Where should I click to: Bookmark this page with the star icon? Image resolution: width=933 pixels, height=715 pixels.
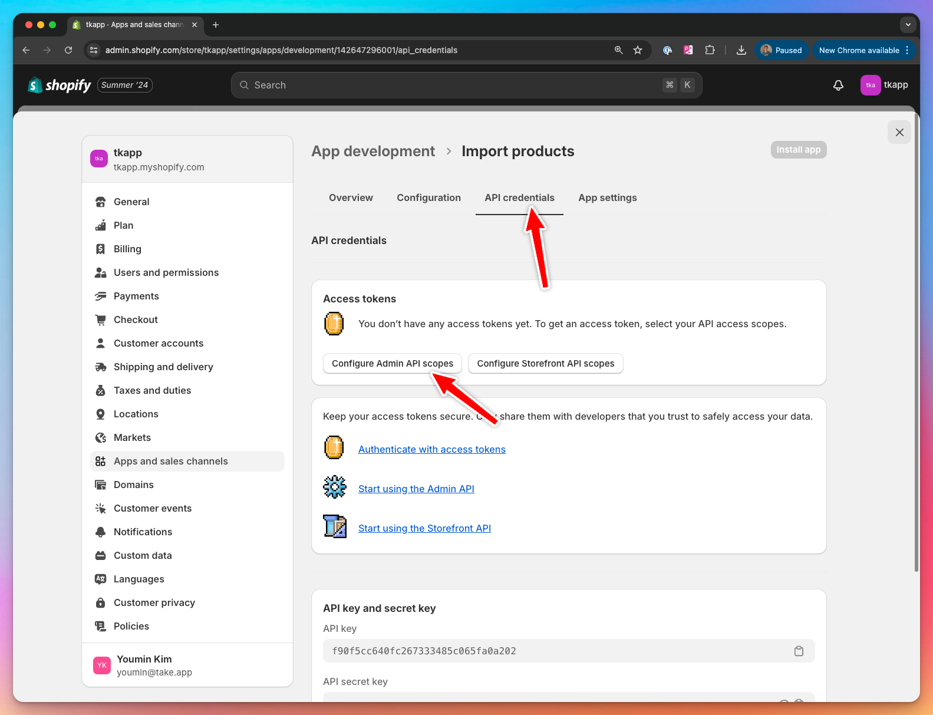[x=638, y=50]
